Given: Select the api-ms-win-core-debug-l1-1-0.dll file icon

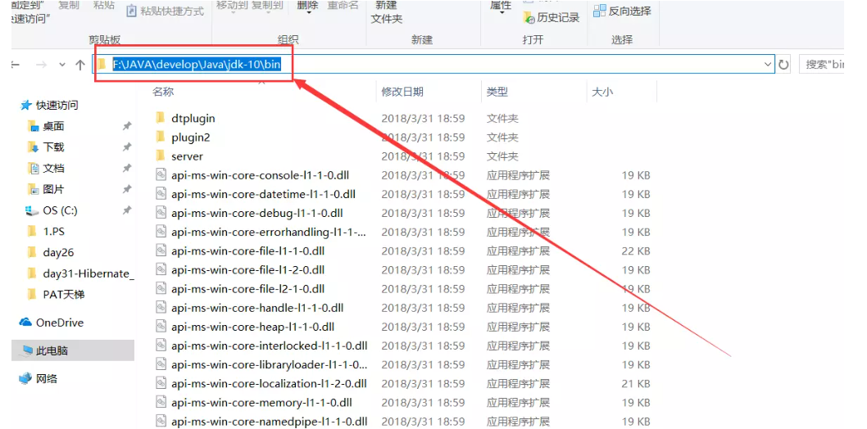Looking at the screenshot, I should [161, 213].
